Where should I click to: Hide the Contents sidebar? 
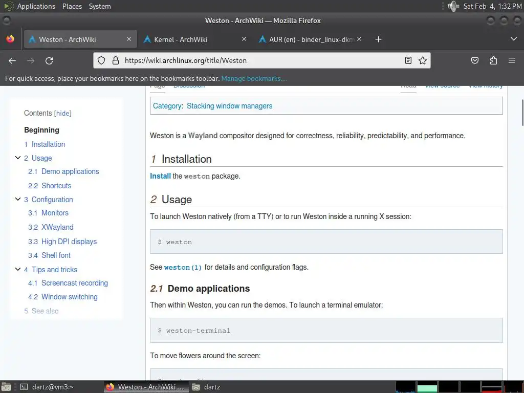(x=63, y=113)
